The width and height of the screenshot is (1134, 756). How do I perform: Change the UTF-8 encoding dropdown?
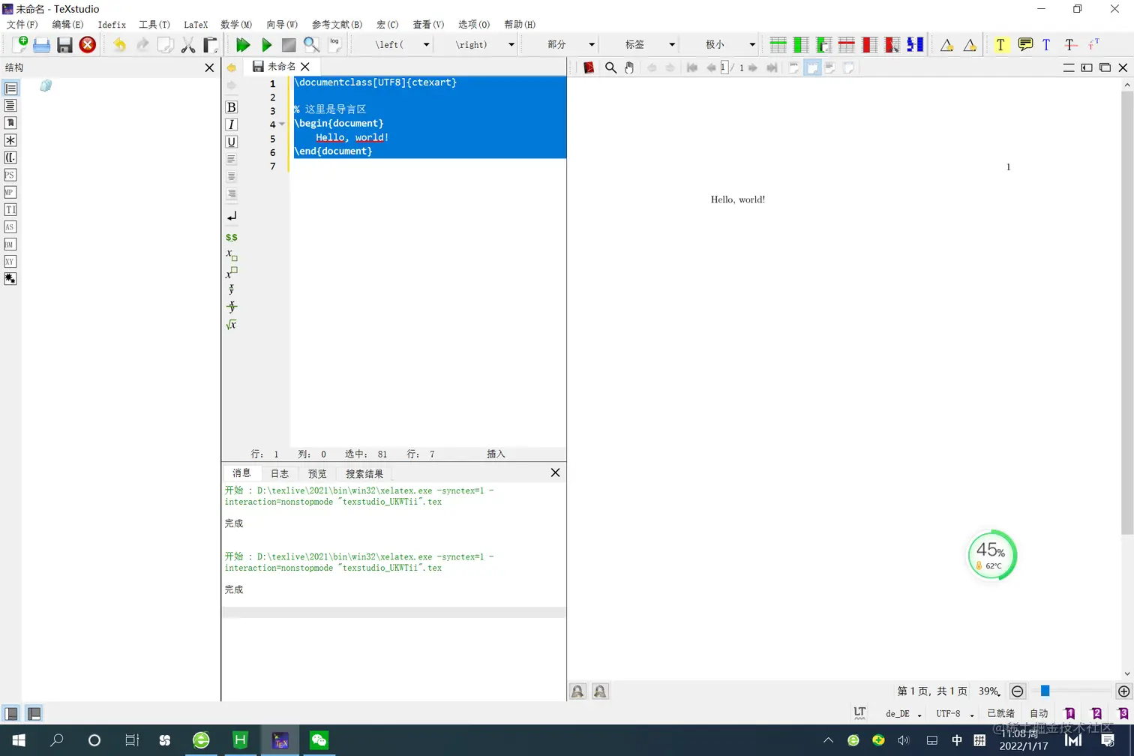pos(954,714)
